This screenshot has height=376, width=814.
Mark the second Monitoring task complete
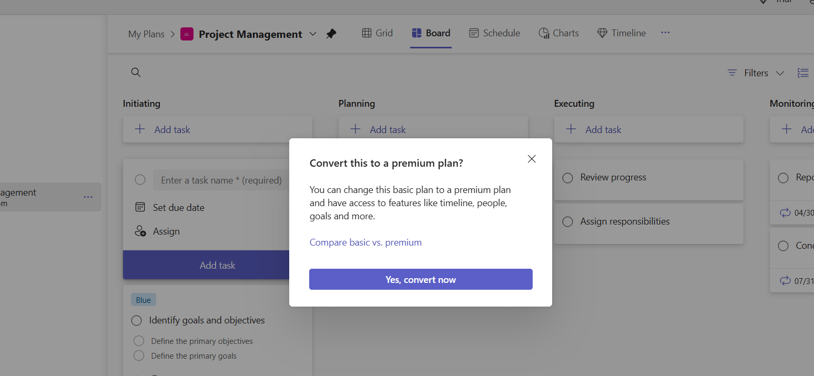[x=784, y=246]
